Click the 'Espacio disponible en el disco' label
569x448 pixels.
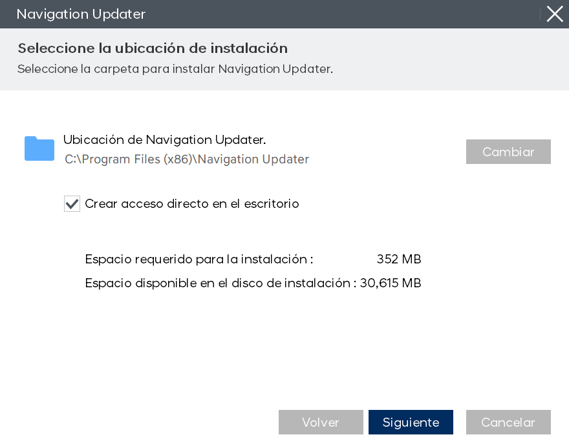pyautogui.click(x=220, y=283)
